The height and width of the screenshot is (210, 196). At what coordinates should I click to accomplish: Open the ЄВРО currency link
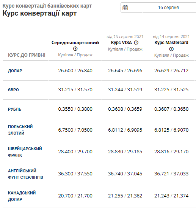click(x=13, y=90)
